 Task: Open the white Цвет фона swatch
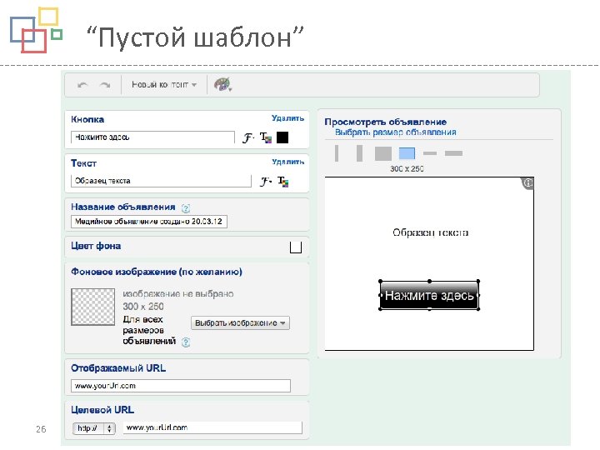[x=296, y=247]
